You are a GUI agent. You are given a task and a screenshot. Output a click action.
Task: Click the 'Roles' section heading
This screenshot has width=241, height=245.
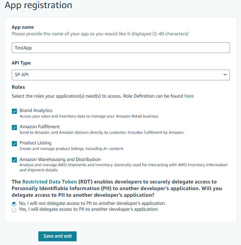click(18, 87)
